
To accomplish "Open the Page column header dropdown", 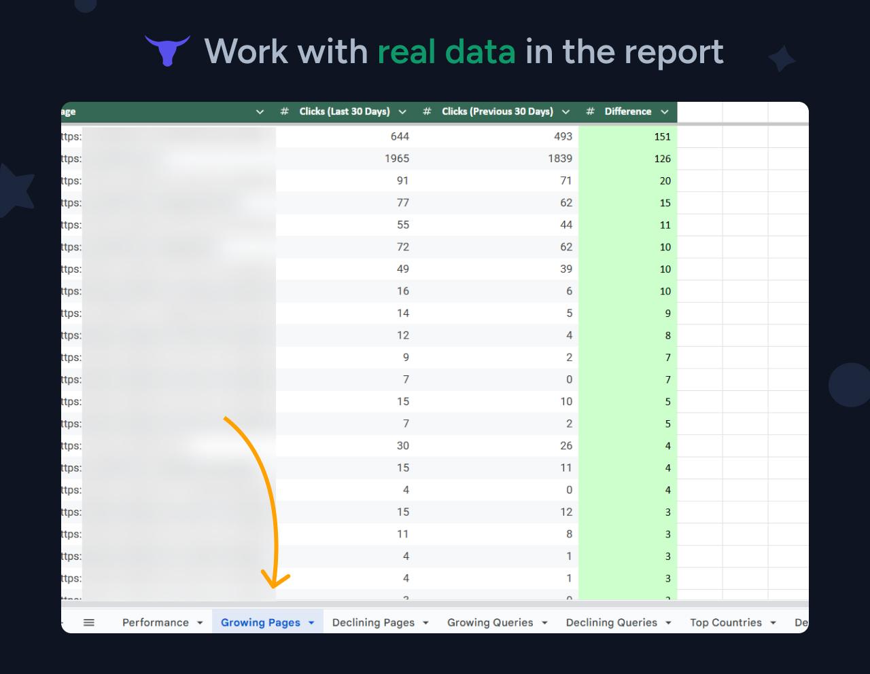I will [260, 111].
